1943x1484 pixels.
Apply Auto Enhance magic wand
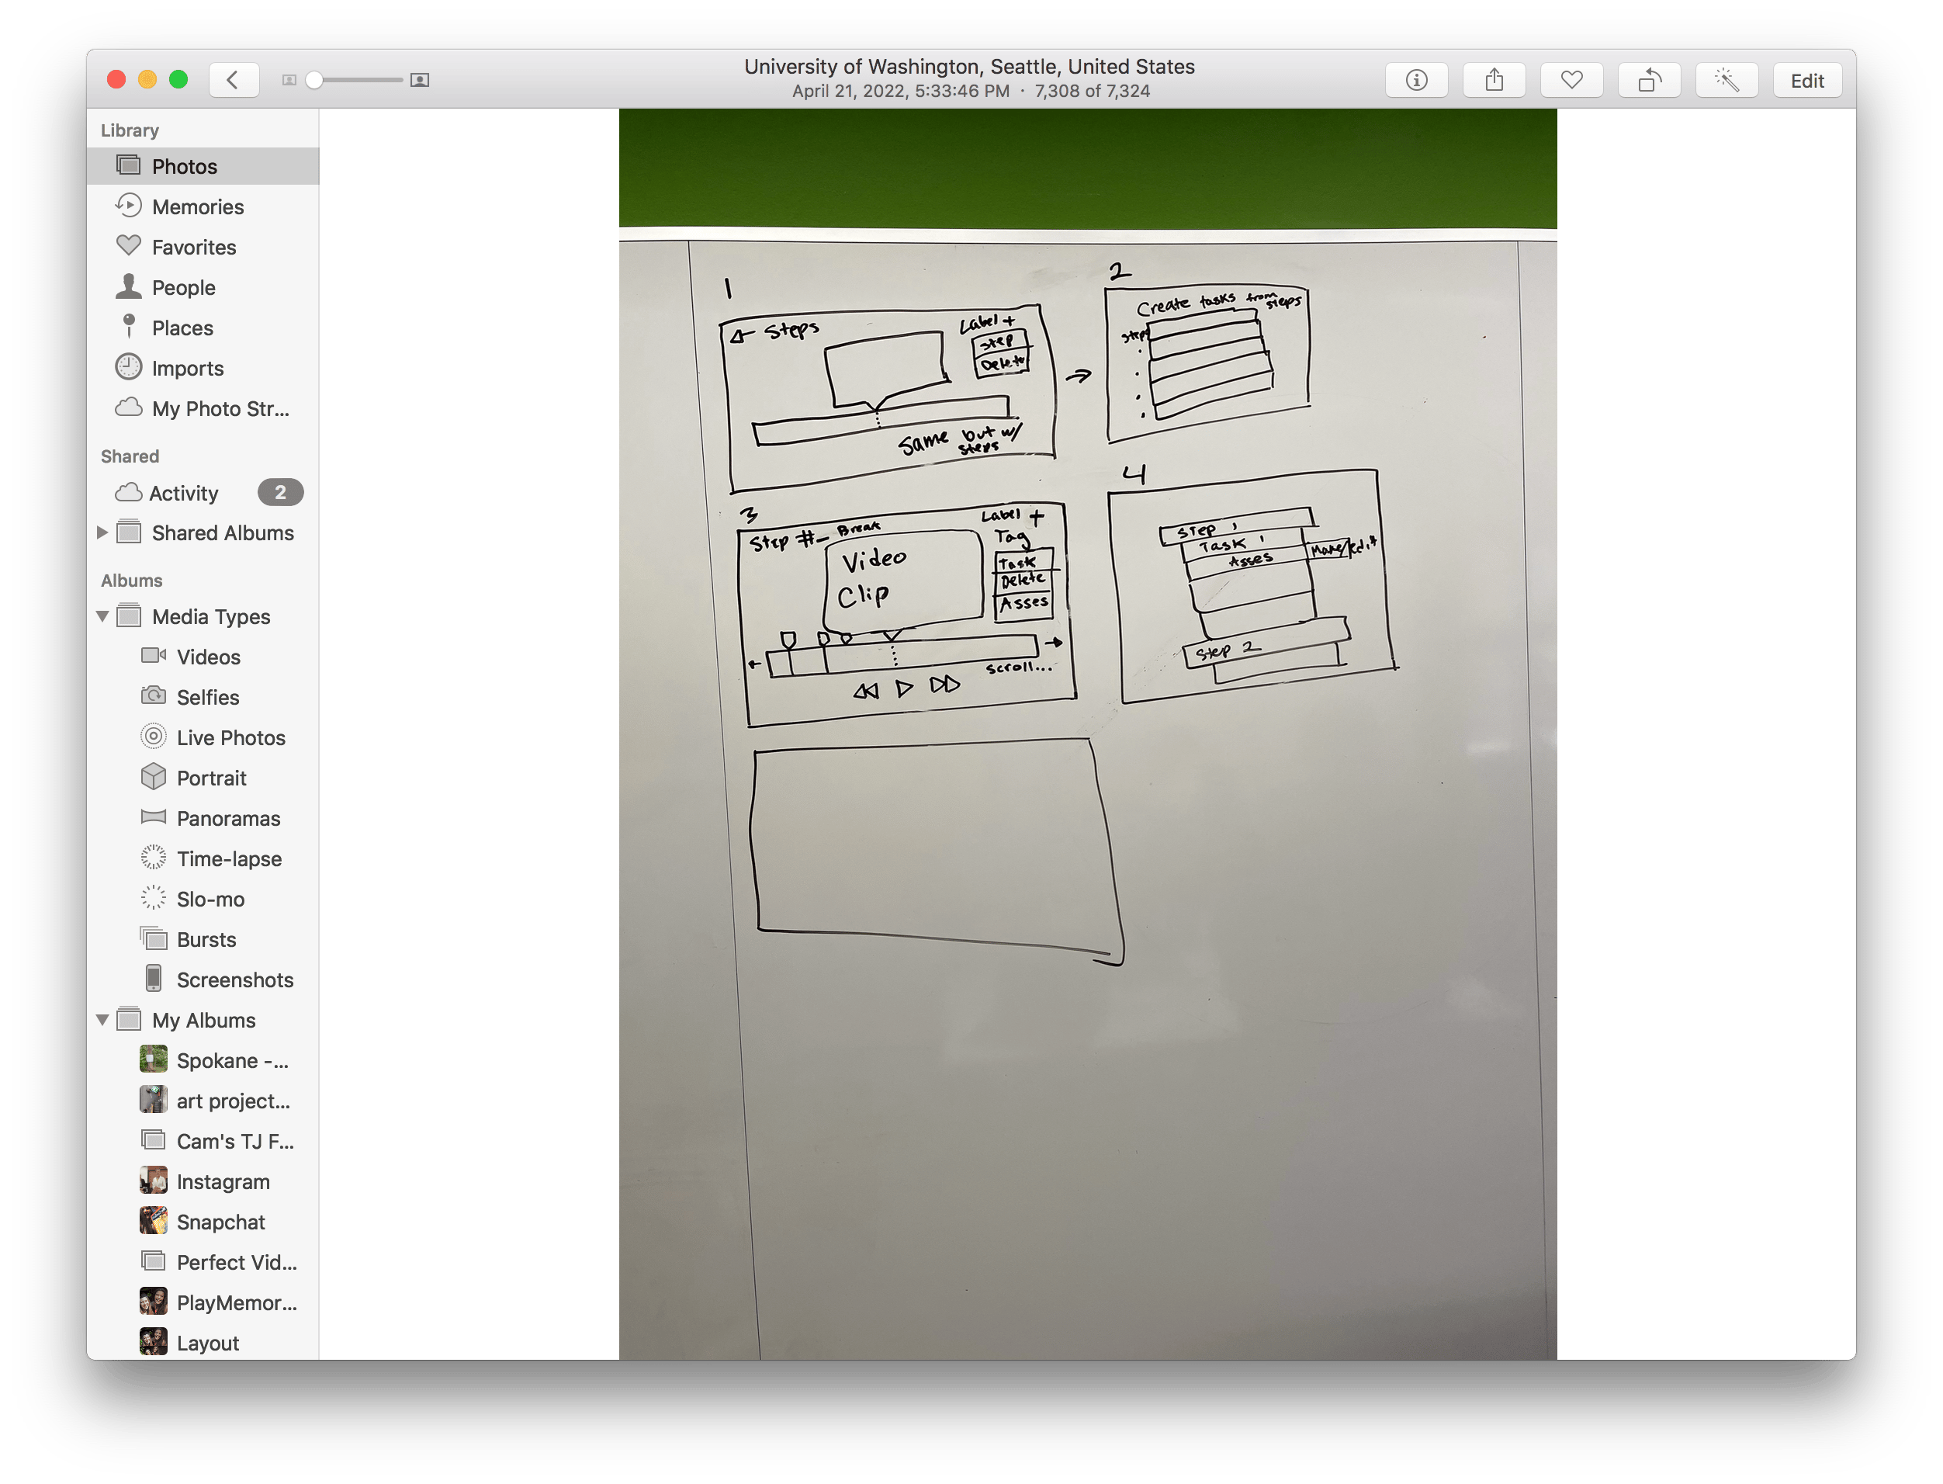(1727, 81)
